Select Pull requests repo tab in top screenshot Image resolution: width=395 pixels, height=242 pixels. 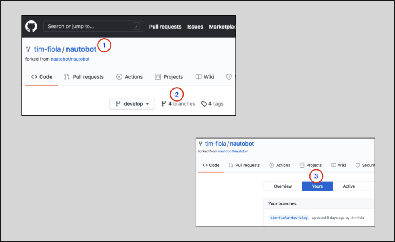point(84,77)
